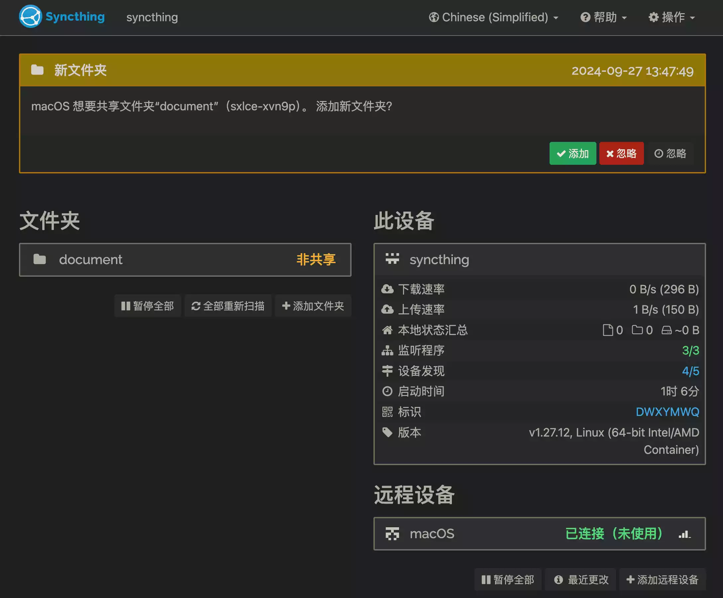Click the listeners network icon
The image size is (723, 598).
pyautogui.click(x=387, y=350)
